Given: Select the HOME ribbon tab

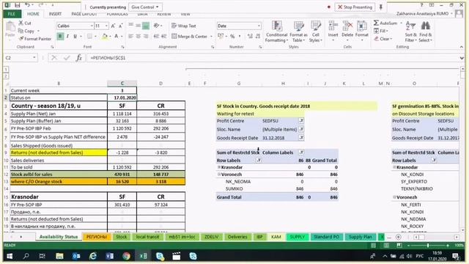Looking at the screenshot, I should pyautogui.click(x=33, y=14).
